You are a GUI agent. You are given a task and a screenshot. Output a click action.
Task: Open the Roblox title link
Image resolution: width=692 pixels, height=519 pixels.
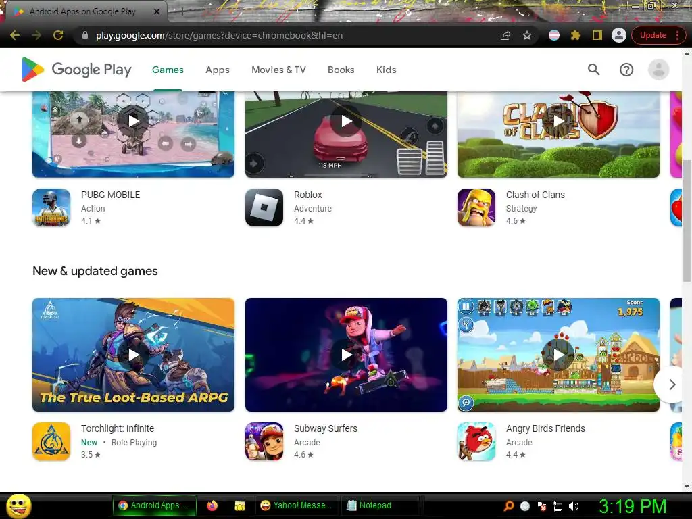coord(308,195)
